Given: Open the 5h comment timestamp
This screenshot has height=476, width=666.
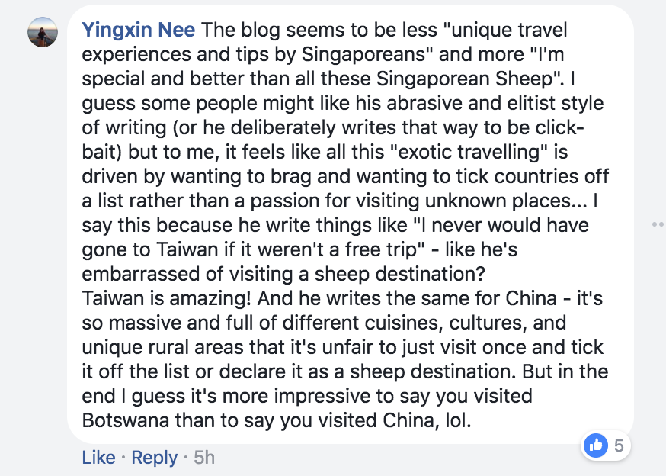Looking at the screenshot, I should click(x=204, y=458).
